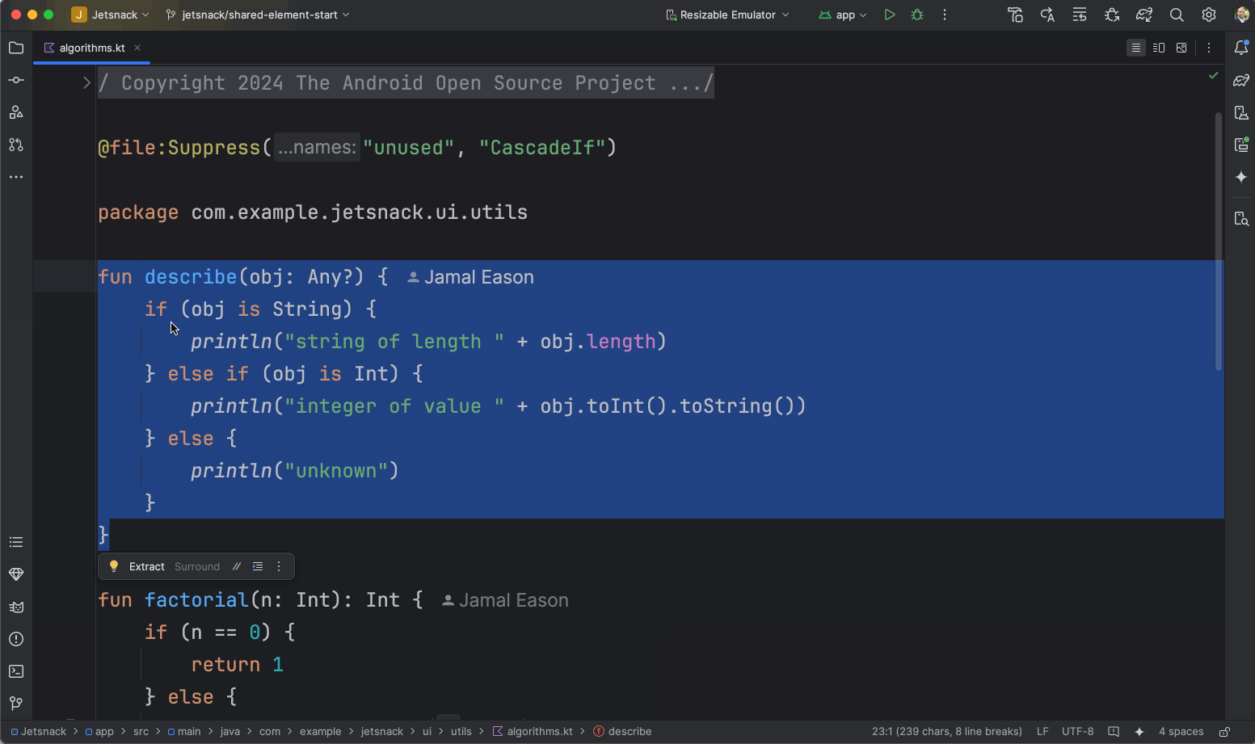Toggle the image preview mode icon
The height and width of the screenshot is (744, 1255).
[x=1181, y=48]
